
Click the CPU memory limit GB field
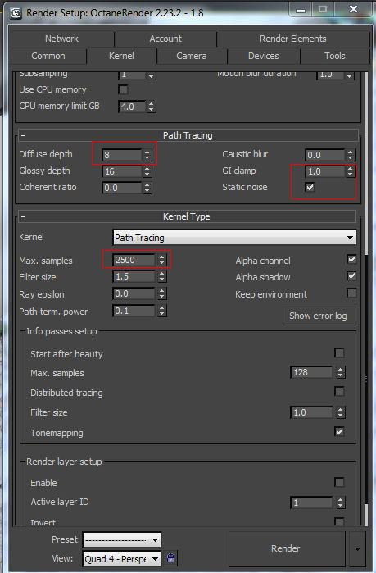pyautogui.click(x=132, y=107)
